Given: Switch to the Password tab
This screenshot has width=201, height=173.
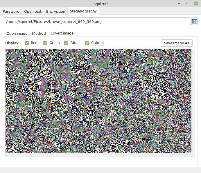Looking at the screenshot, I should 11,12.
